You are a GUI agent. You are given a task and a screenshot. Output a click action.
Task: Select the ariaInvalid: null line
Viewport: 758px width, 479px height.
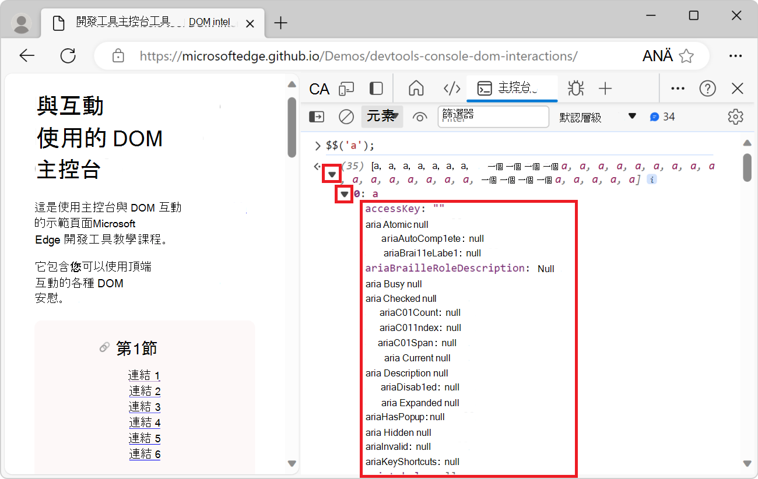point(398,446)
